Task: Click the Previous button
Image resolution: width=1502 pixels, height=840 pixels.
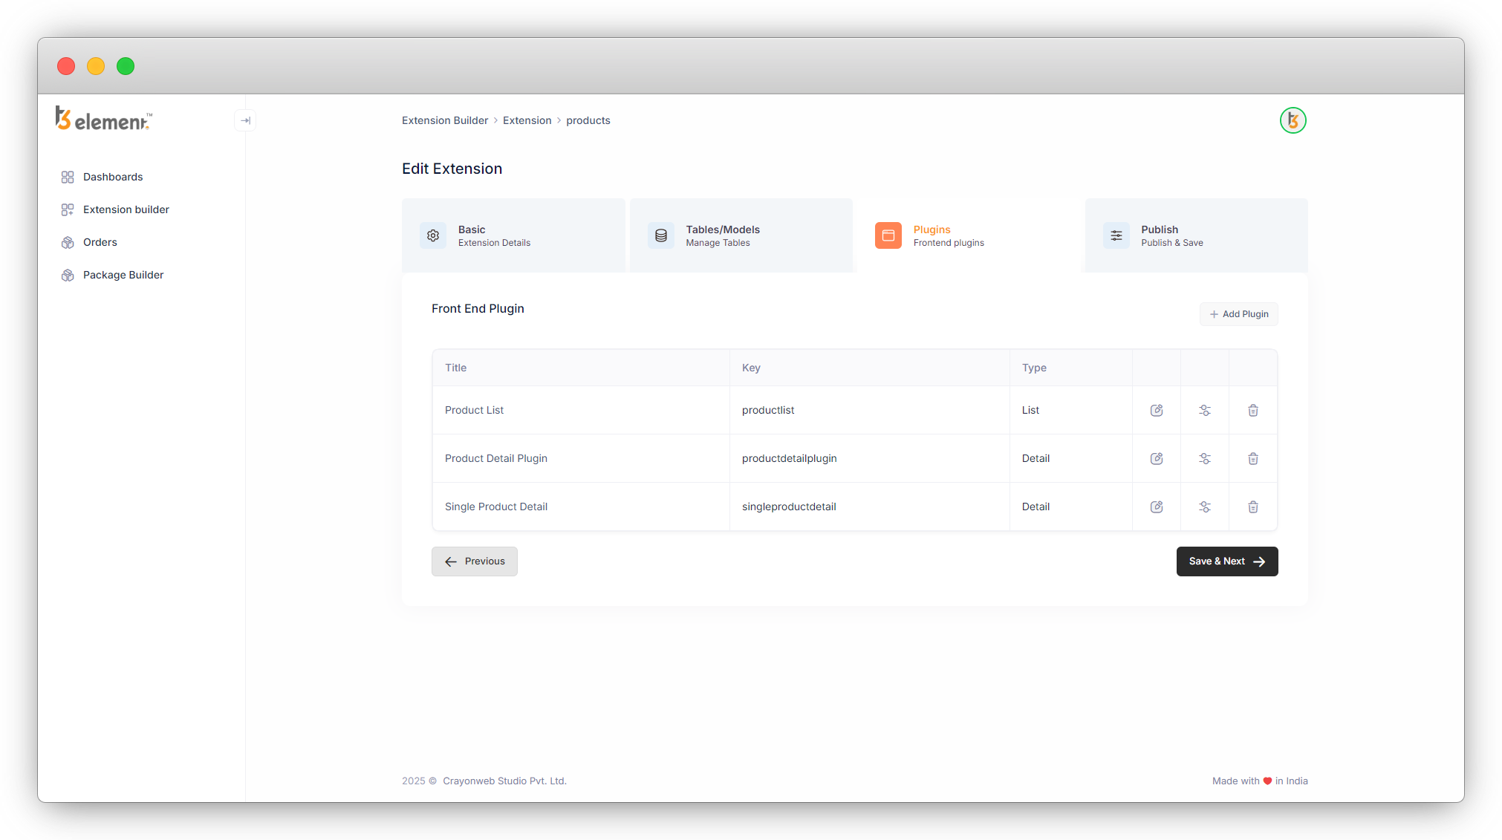Action: click(x=475, y=561)
